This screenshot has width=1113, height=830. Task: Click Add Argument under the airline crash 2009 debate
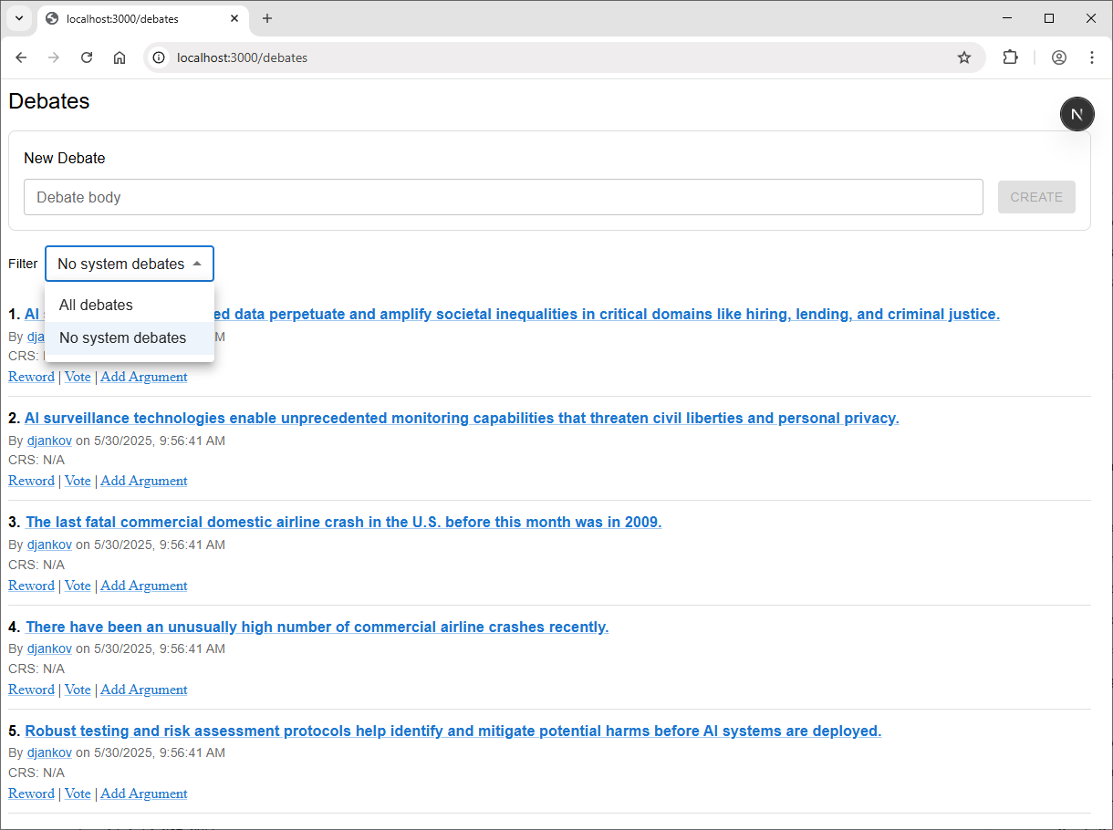coord(144,586)
